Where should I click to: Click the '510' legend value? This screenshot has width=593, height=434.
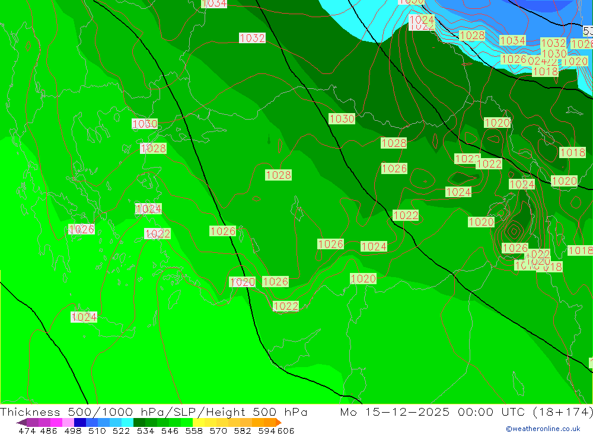coord(97,430)
